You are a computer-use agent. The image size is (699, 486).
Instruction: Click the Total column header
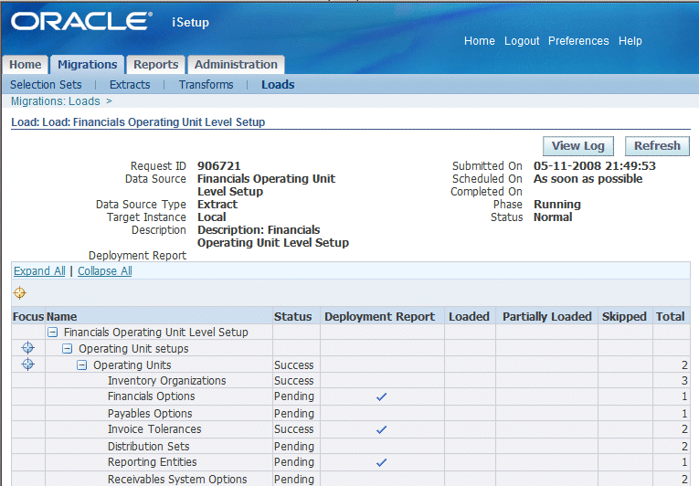click(x=670, y=317)
